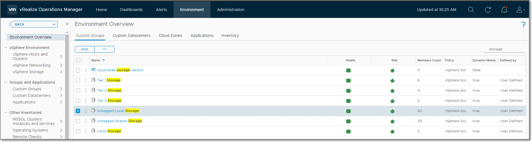Screen dimensions: 532x142
Task: Check the vVols Storage row checkbox
Action: click(78, 131)
